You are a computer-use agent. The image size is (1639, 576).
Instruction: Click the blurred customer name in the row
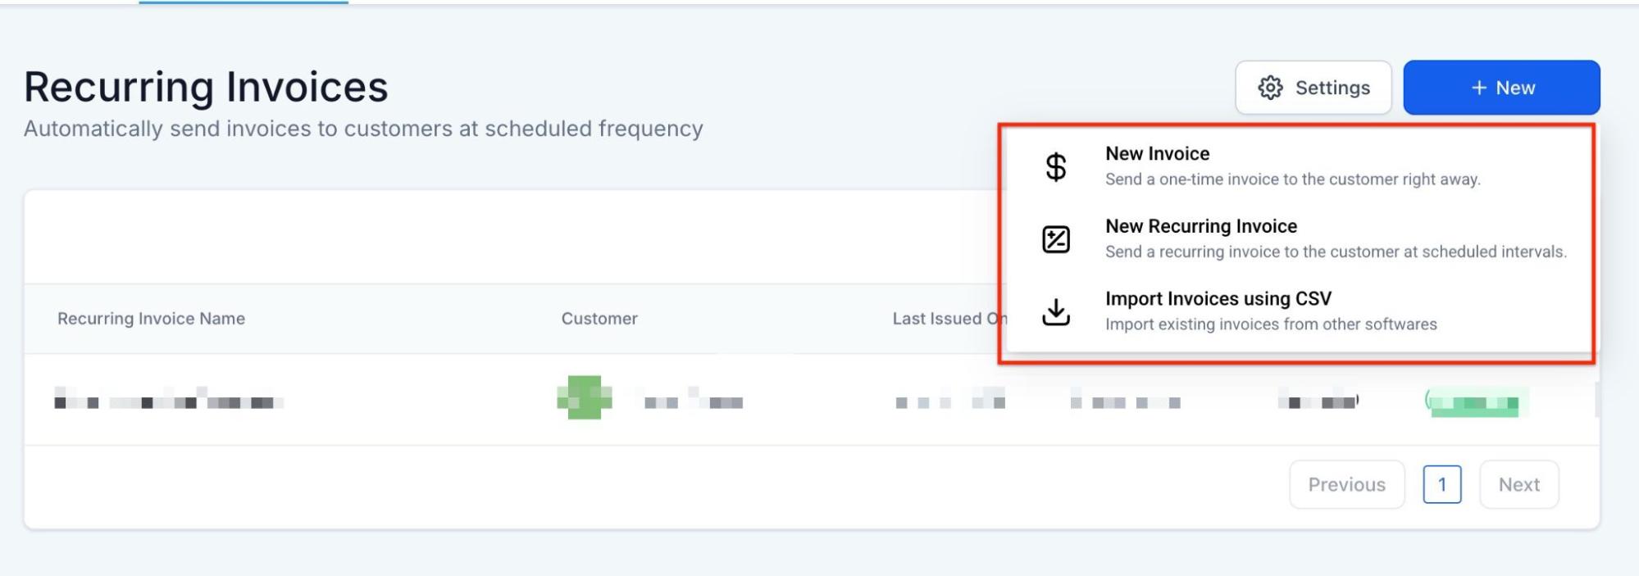click(693, 402)
